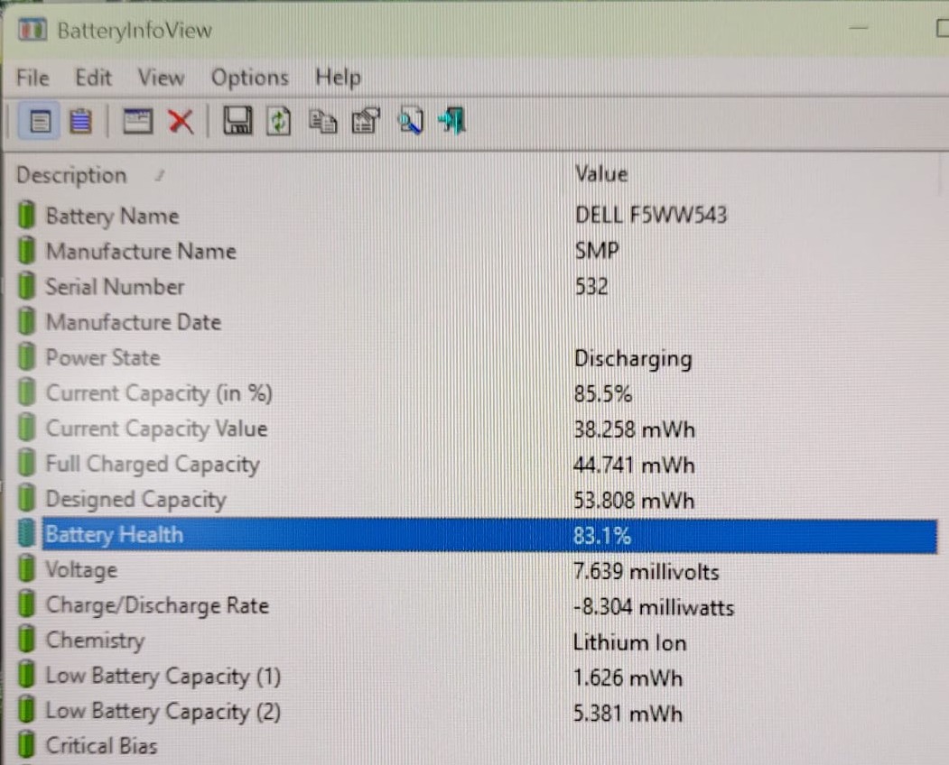Click the clipboard-style report toolbar icon

tap(366, 120)
